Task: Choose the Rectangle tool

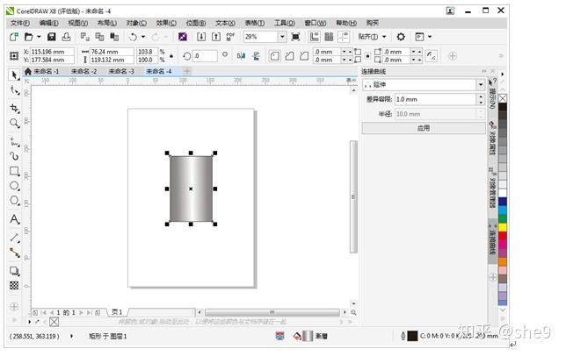Action: tap(14, 171)
